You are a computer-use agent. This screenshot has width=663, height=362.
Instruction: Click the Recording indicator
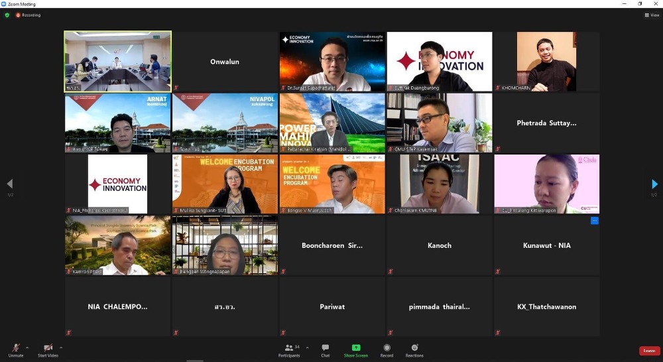(x=29, y=15)
